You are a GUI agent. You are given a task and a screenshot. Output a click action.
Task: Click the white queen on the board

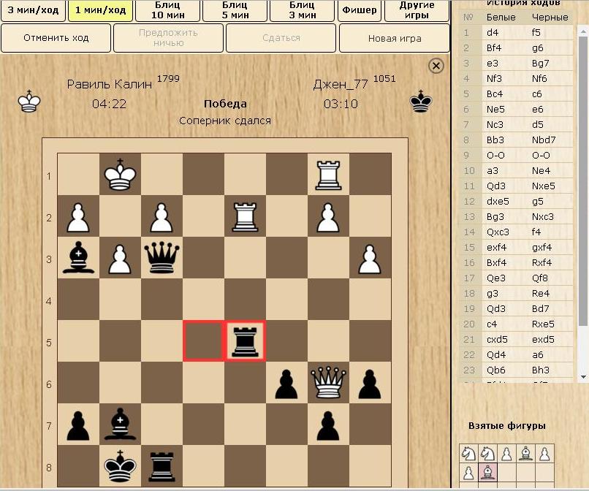tap(328, 383)
